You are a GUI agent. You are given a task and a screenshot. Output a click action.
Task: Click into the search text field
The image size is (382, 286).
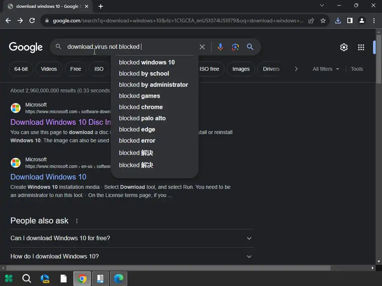coord(132,47)
